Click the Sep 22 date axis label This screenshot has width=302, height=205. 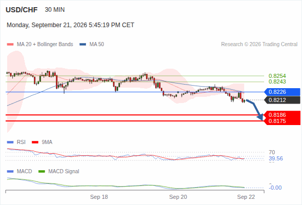click(x=246, y=197)
